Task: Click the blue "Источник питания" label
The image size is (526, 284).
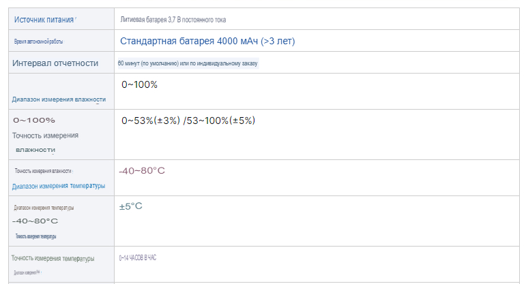Action: click(44, 19)
